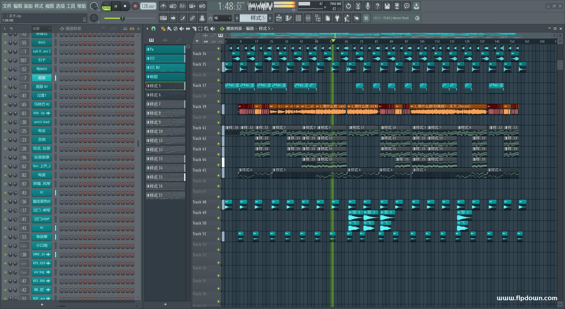Open the 视图 menu
Viewport: 565px width, 309px height.
point(49,6)
